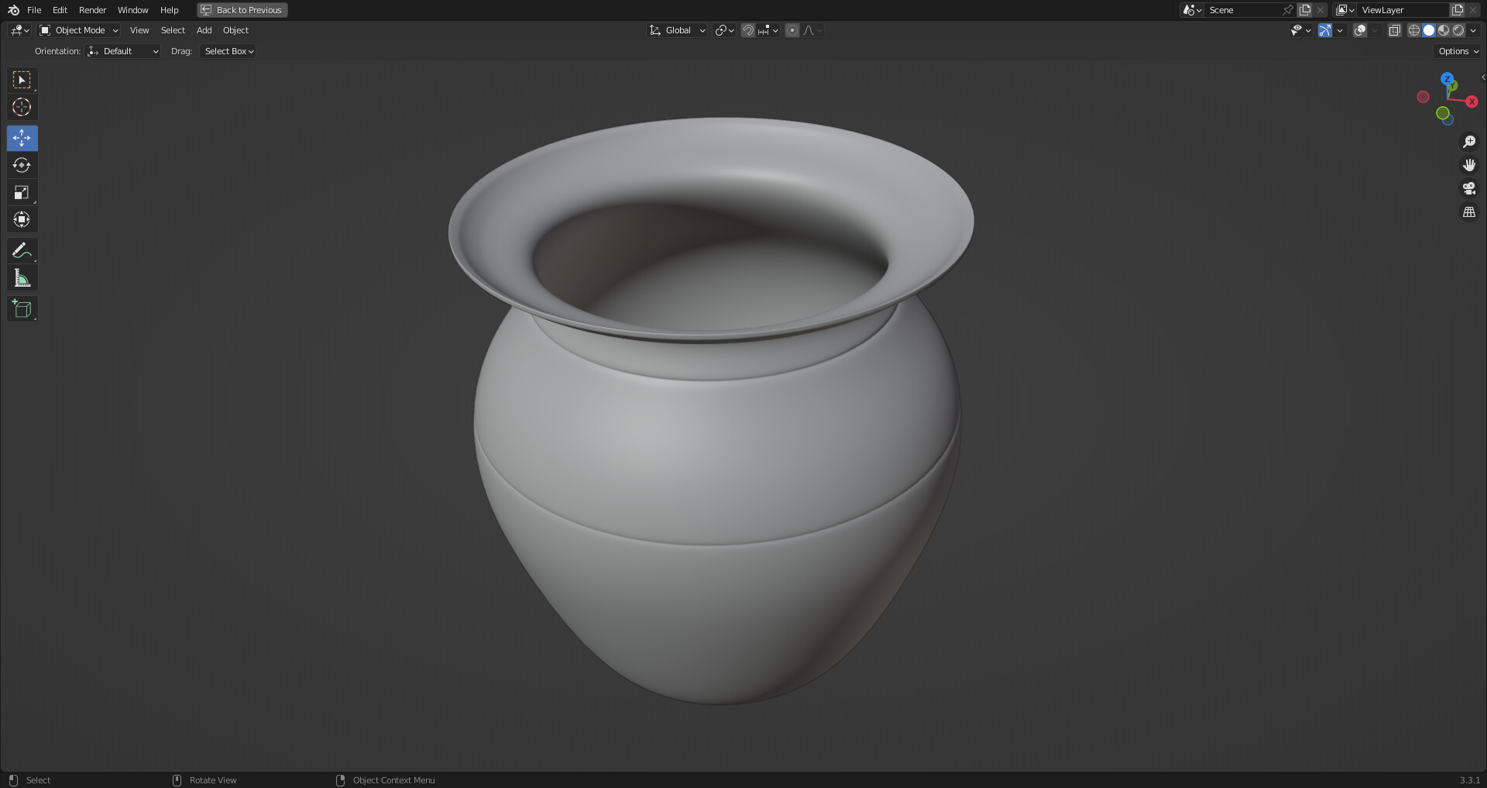Pick the Annotate tool
The width and height of the screenshot is (1487, 788).
(x=22, y=250)
